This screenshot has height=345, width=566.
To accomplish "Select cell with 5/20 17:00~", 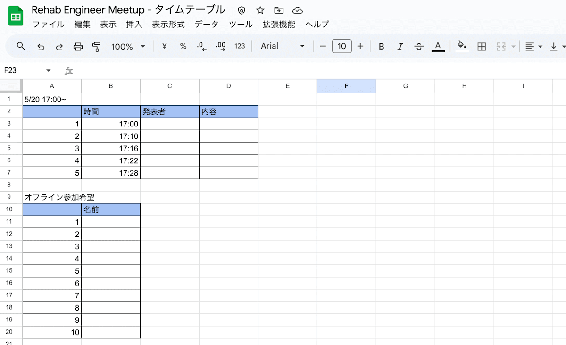I will coord(52,100).
